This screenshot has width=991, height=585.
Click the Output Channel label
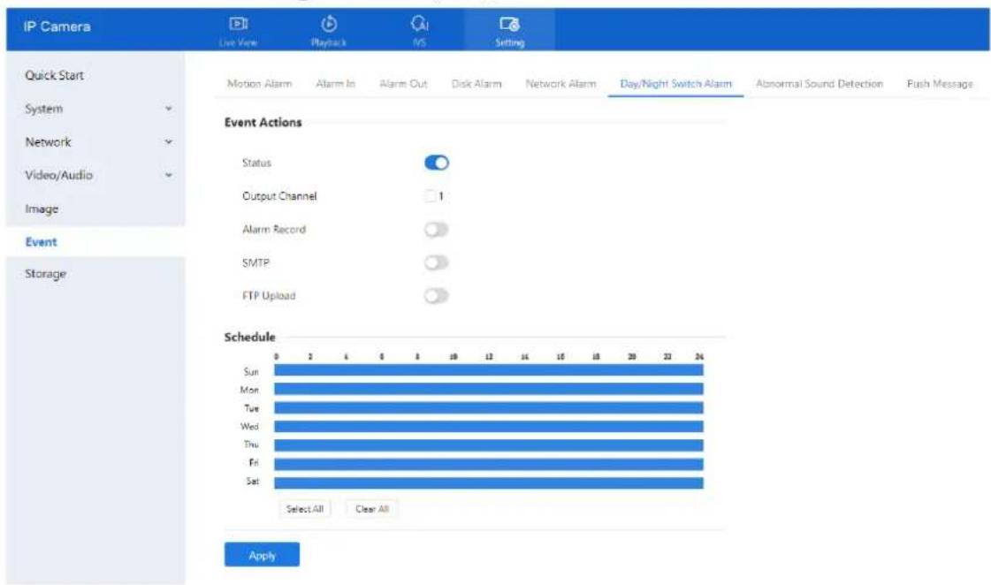coord(279,196)
